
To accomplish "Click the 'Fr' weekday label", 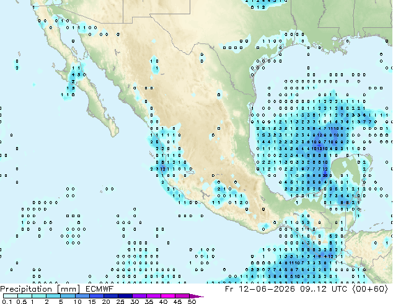I will point(229,289).
